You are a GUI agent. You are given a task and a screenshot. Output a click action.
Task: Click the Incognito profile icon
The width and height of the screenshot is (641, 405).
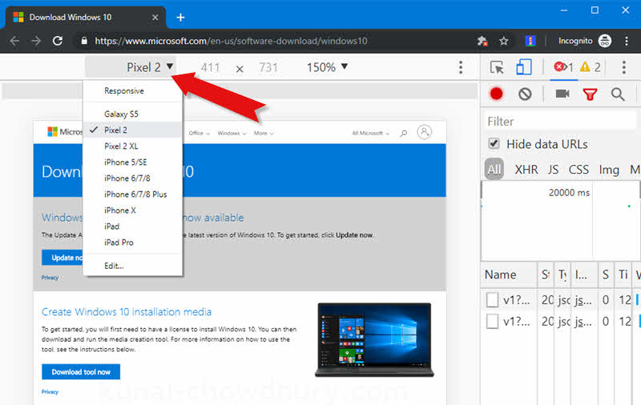tap(605, 41)
